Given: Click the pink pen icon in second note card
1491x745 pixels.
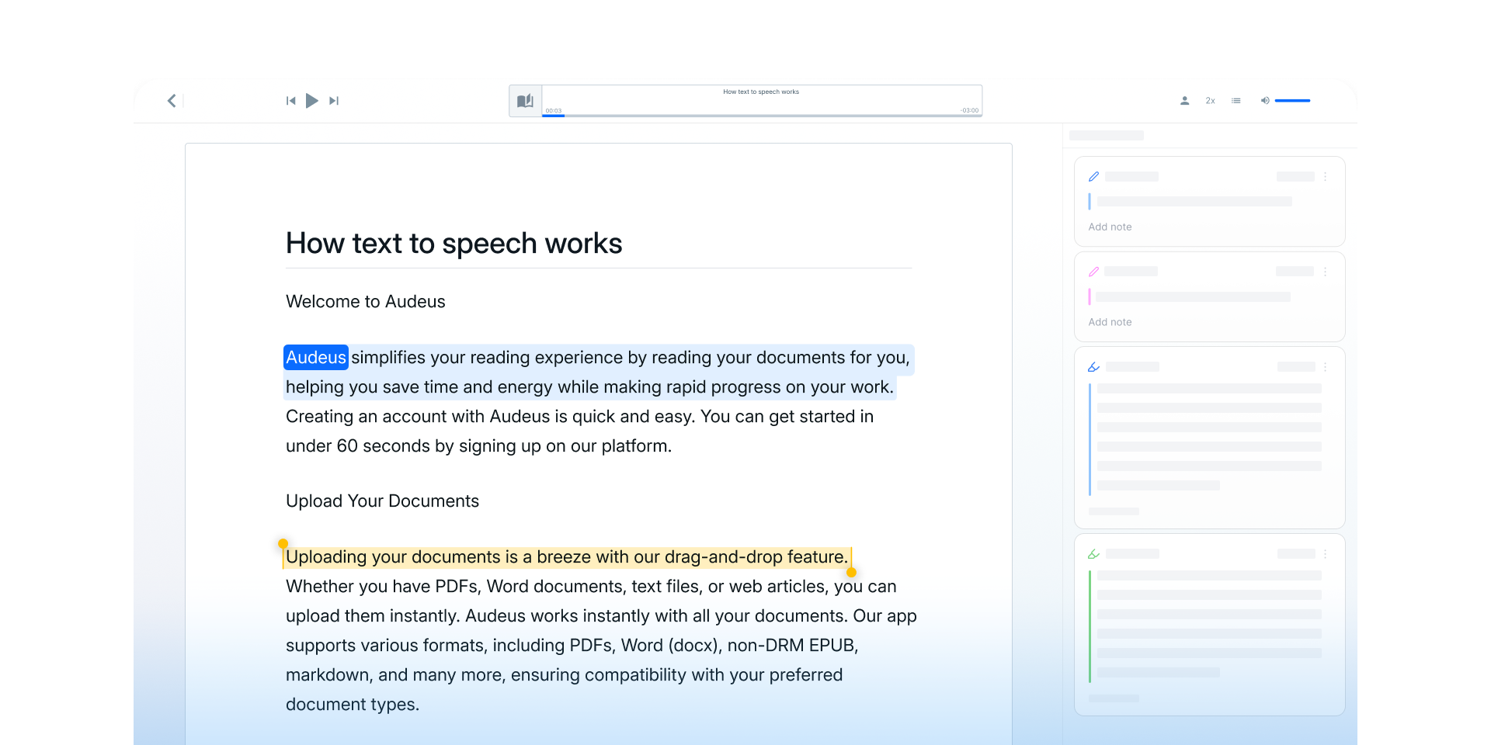Looking at the screenshot, I should (1093, 272).
